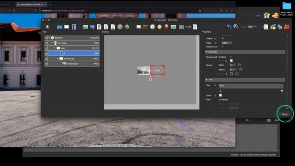Click the add image toolbar icon
The image size is (295, 166).
(x=85, y=27)
